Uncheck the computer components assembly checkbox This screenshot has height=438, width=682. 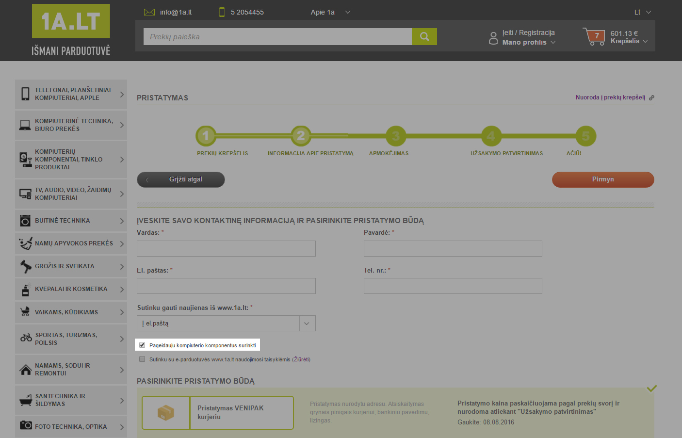click(142, 345)
